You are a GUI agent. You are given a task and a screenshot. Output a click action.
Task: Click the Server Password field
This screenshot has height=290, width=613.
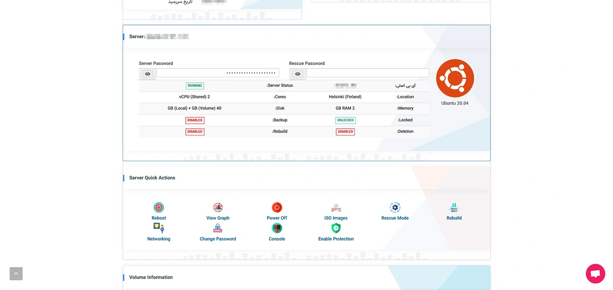tap(217, 73)
